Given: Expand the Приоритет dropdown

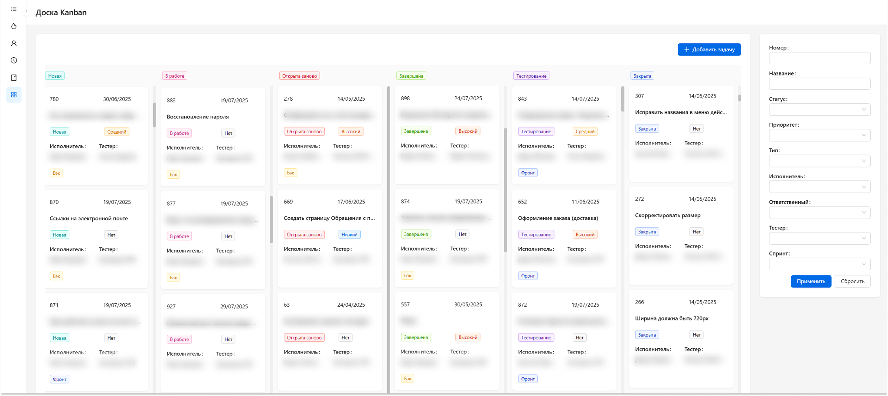Looking at the screenshot, I should (819, 135).
